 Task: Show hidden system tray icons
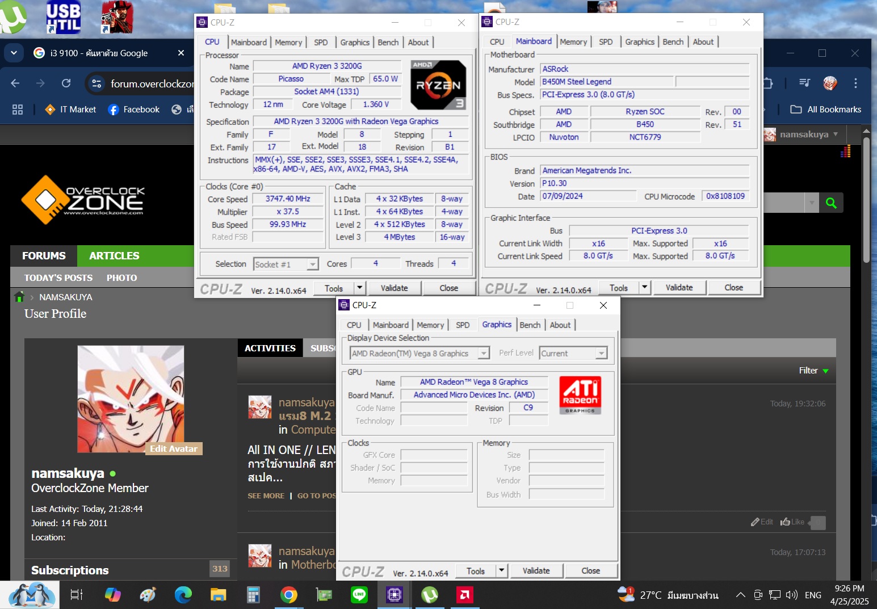point(740,595)
